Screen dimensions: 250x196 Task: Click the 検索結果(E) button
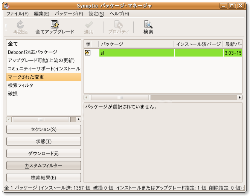(44, 178)
